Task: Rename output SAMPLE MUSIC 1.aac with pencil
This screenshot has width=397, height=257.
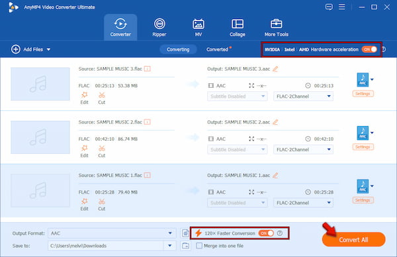Action: (275, 175)
